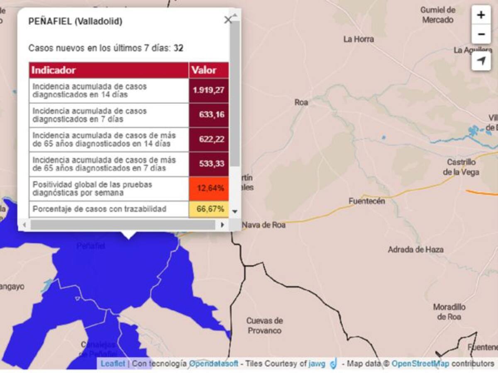Zoom in on the map

click(481, 15)
